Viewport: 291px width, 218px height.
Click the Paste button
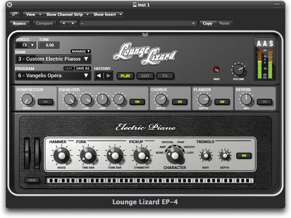click(224, 23)
